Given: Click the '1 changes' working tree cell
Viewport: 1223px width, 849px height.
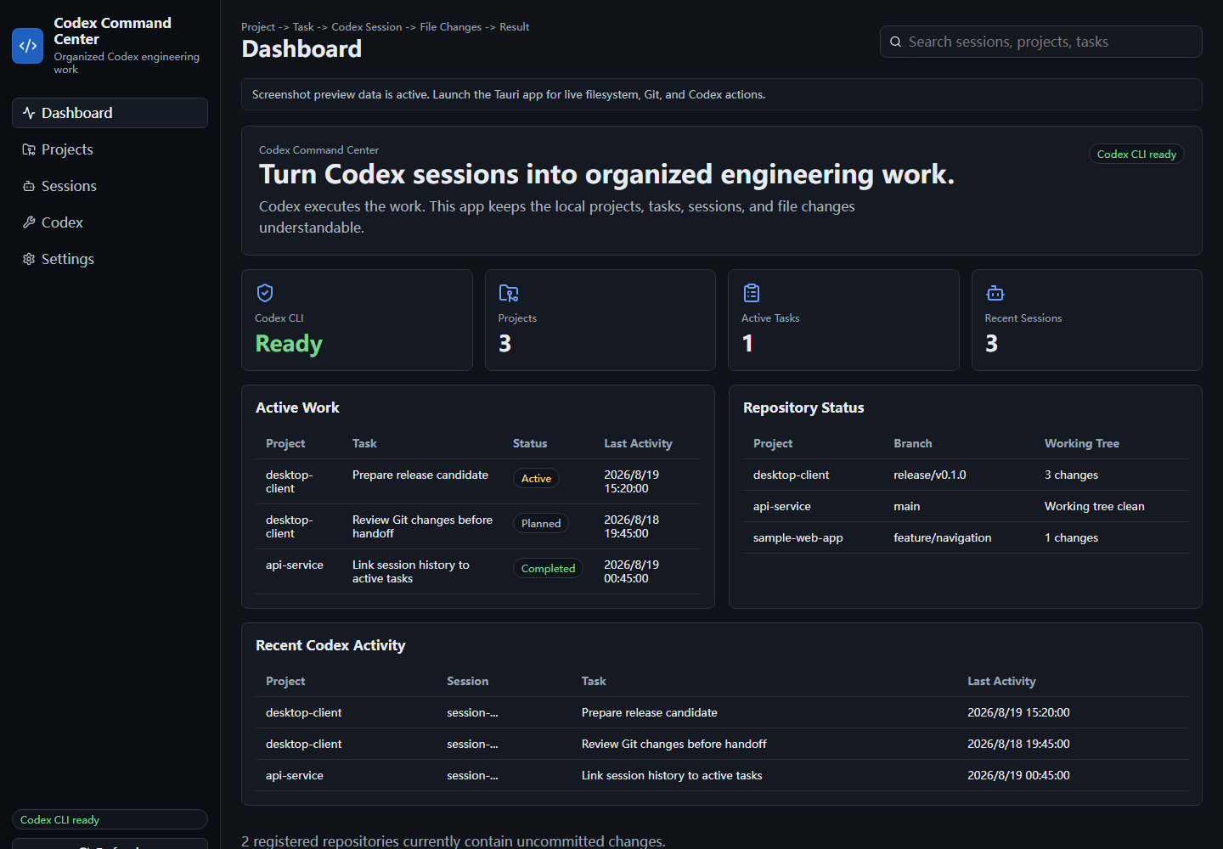Looking at the screenshot, I should pyautogui.click(x=1071, y=537).
